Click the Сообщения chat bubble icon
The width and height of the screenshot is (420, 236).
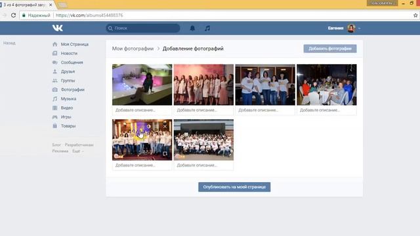pos(55,62)
